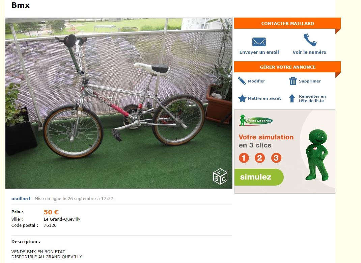Click the Crédit Moderne logo
The width and height of the screenshot is (361, 263).
pos(255,120)
